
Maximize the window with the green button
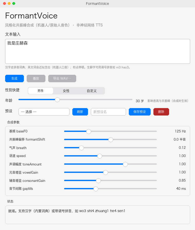(x=14, y=4)
